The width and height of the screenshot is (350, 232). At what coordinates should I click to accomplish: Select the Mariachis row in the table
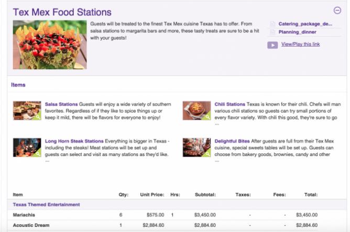[x=26, y=215]
